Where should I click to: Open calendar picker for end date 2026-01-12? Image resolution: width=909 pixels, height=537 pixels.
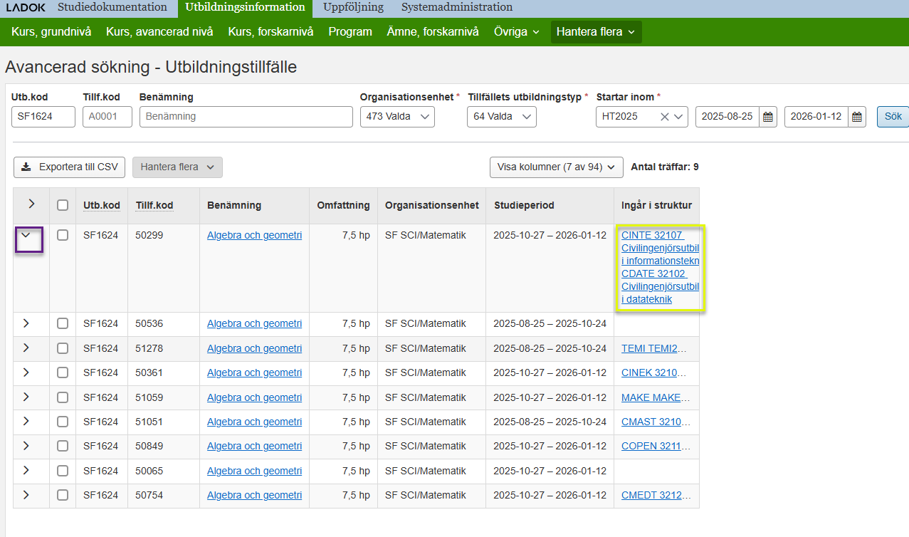click(x=857, y=117)
